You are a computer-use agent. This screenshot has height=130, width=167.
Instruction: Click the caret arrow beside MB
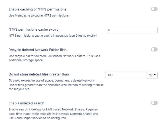155,75
